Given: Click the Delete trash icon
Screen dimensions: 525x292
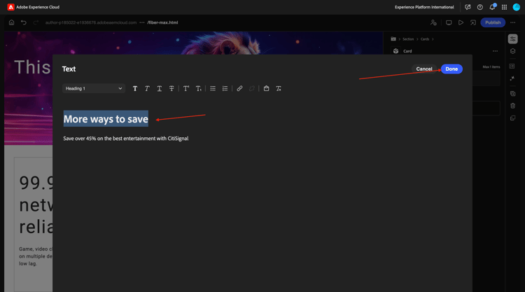Looking at the screenshot, I should tap(512, 106).
